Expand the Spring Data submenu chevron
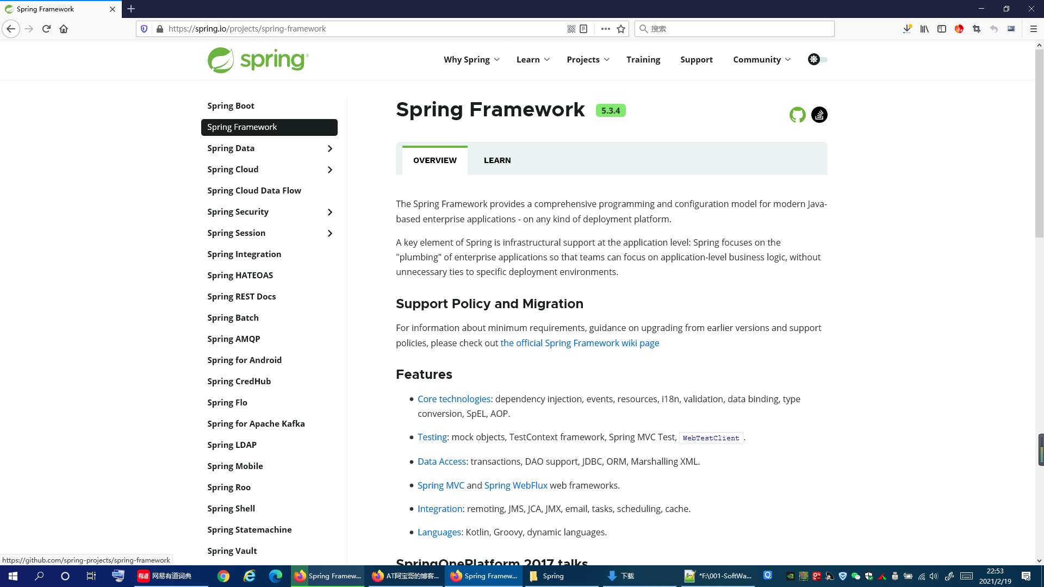 330,148
